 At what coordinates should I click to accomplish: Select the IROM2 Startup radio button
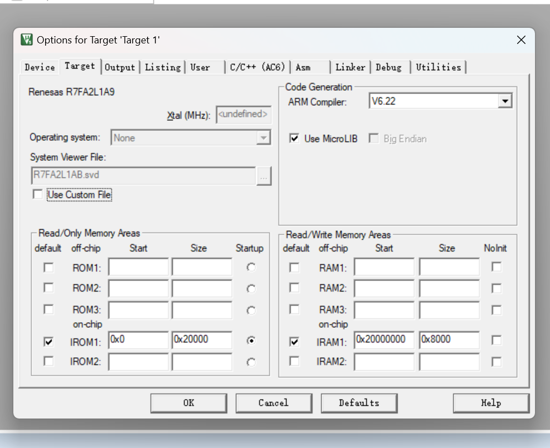(251, 362)
